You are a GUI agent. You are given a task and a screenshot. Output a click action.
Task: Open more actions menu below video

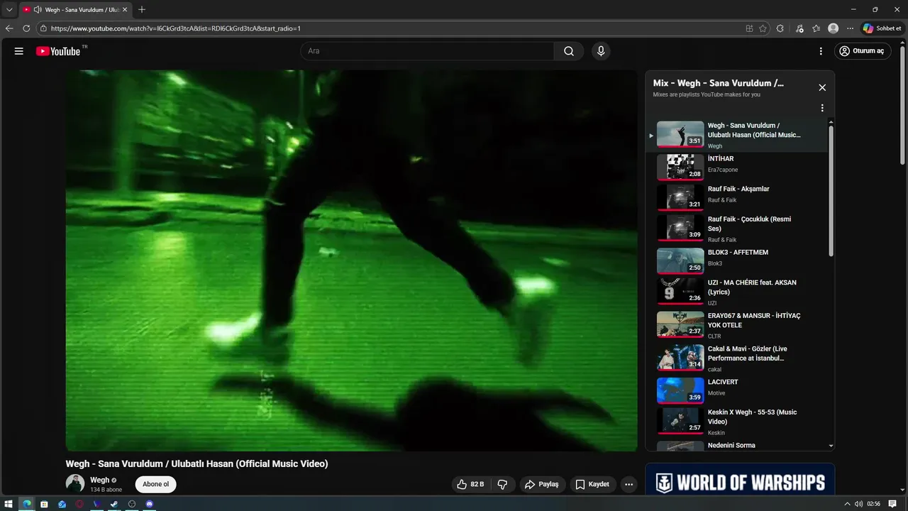click(x=629, y=484)
